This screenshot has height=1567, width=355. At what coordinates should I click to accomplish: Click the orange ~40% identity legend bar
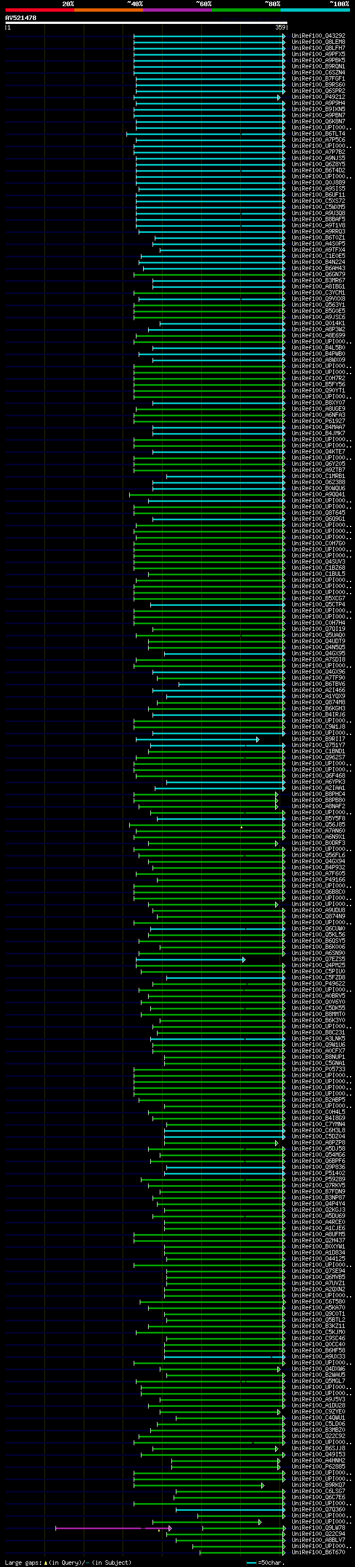(x=109, y=10)
